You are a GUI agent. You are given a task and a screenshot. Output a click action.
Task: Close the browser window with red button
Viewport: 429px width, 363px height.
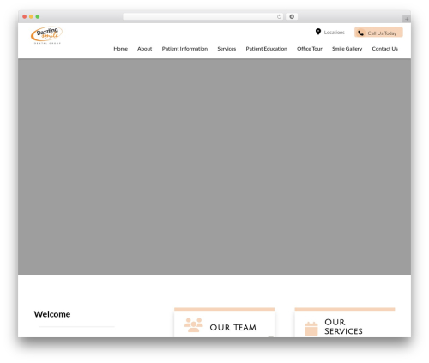25,16
